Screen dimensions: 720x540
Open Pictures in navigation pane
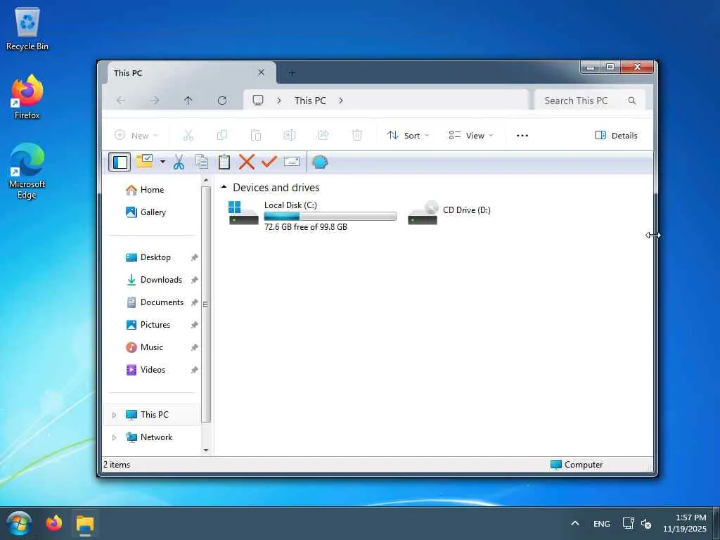coord(155,325)
